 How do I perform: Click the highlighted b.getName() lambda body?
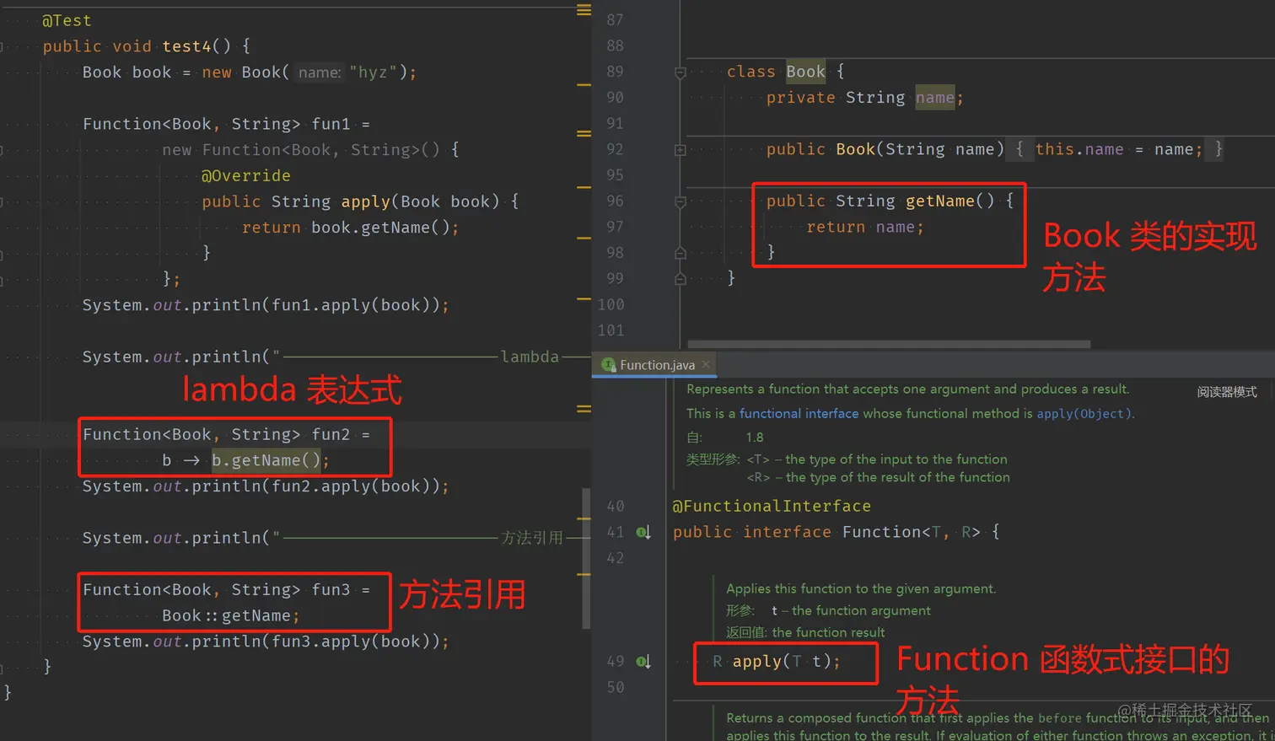pyautogui.click(x=266, y=460)
